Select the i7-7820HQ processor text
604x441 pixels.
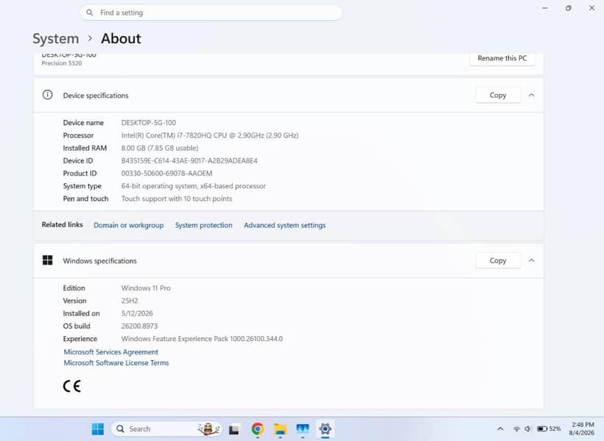point(210,135)
